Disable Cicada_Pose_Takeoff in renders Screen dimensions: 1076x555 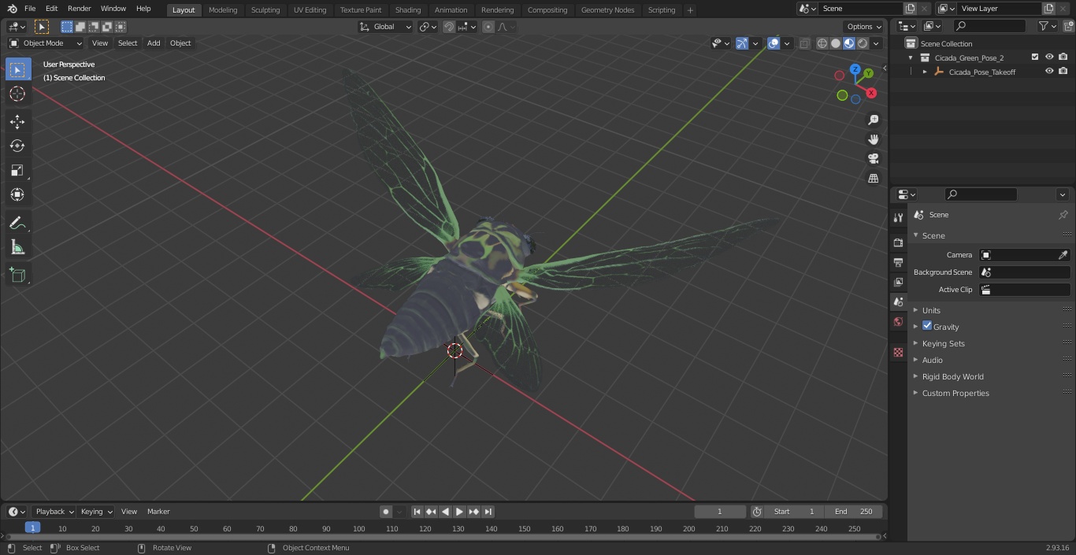tap(1063, 72)
